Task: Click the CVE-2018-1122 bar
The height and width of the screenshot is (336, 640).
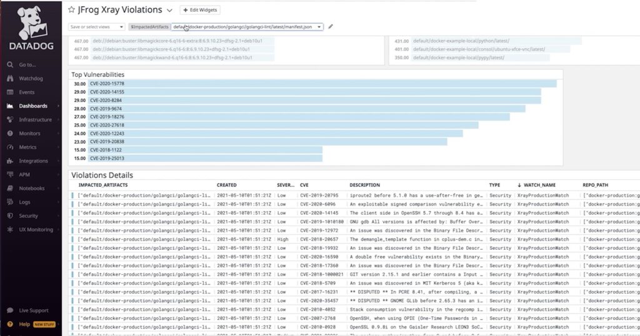Action: click(x=205, y=150)
